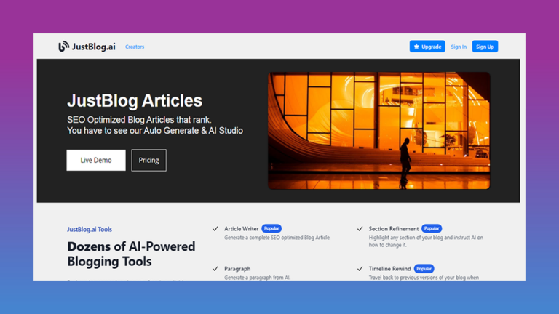The image size is (559, 314).
Task: Click the Popular badge beside Section Refinement
Action: [432, 228]
